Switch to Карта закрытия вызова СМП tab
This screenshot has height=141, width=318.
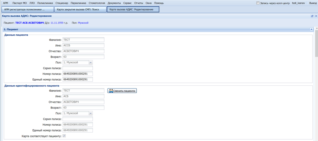(80, 10)
